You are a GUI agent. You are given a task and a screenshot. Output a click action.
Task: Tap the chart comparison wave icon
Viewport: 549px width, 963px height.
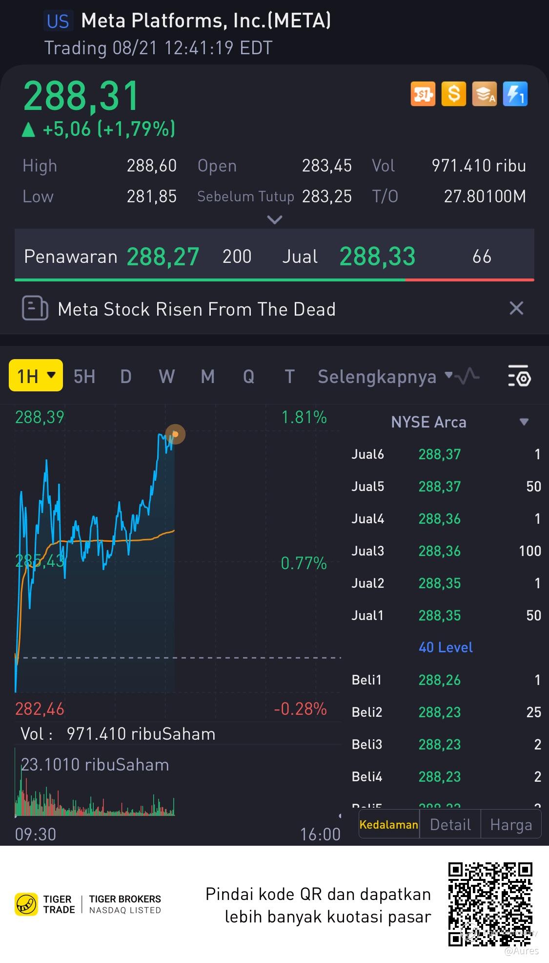469,376
